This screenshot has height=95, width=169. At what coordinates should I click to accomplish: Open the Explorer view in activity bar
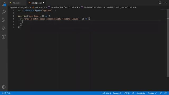coord(4,4)
